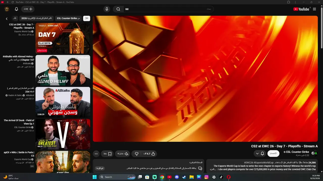Open Instagram from the taskbar
The height and width of the screenshot is (181, 323).
(206, 177)
